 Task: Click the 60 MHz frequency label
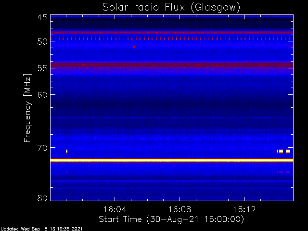tap(42, 95)
